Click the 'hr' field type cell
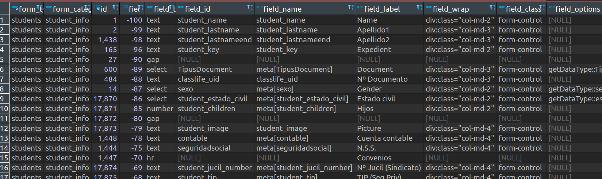The width and height of the screenshot is (602, 179). pyautogui.click(x=160, y=158)
